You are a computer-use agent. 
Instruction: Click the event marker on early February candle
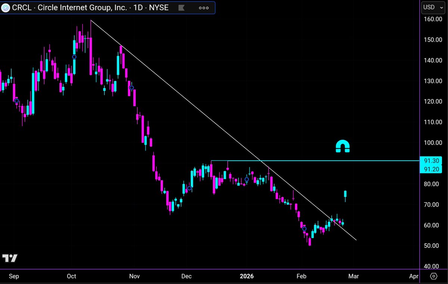(x=304, y=229)
